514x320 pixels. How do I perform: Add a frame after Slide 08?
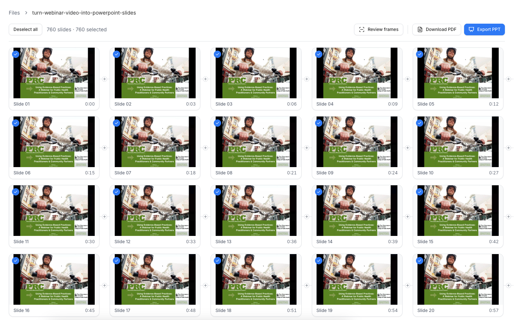tap(307, 148)
